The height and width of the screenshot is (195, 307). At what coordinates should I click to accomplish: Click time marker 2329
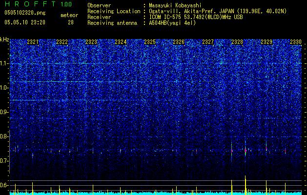click(266, 42)
